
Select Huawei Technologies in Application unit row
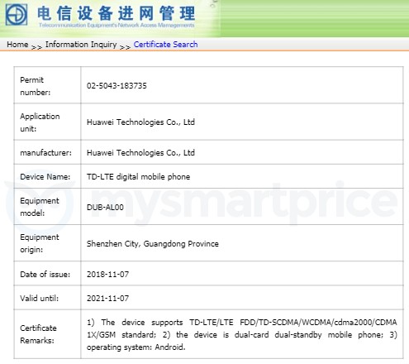click(x=140, y=122)
